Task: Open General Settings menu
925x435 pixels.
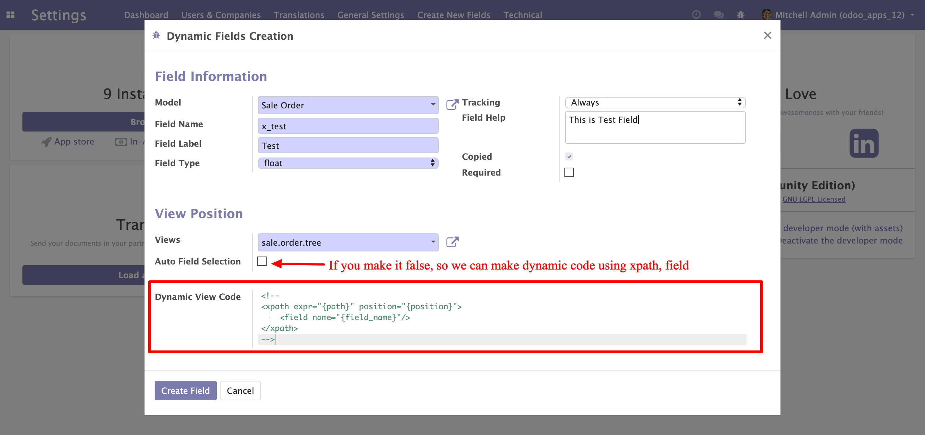Action: point(371,15)
